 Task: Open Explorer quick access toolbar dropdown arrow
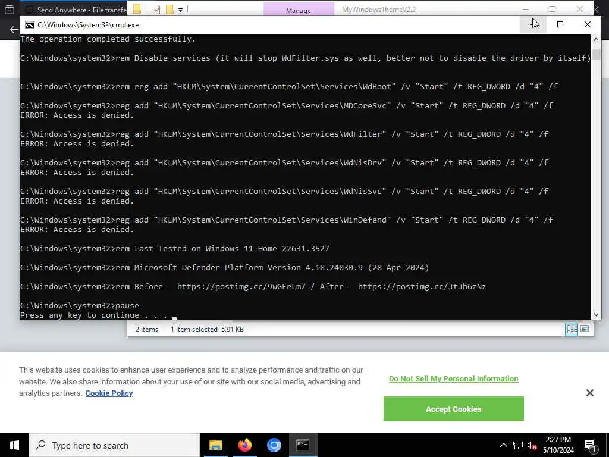pos(181,10)
